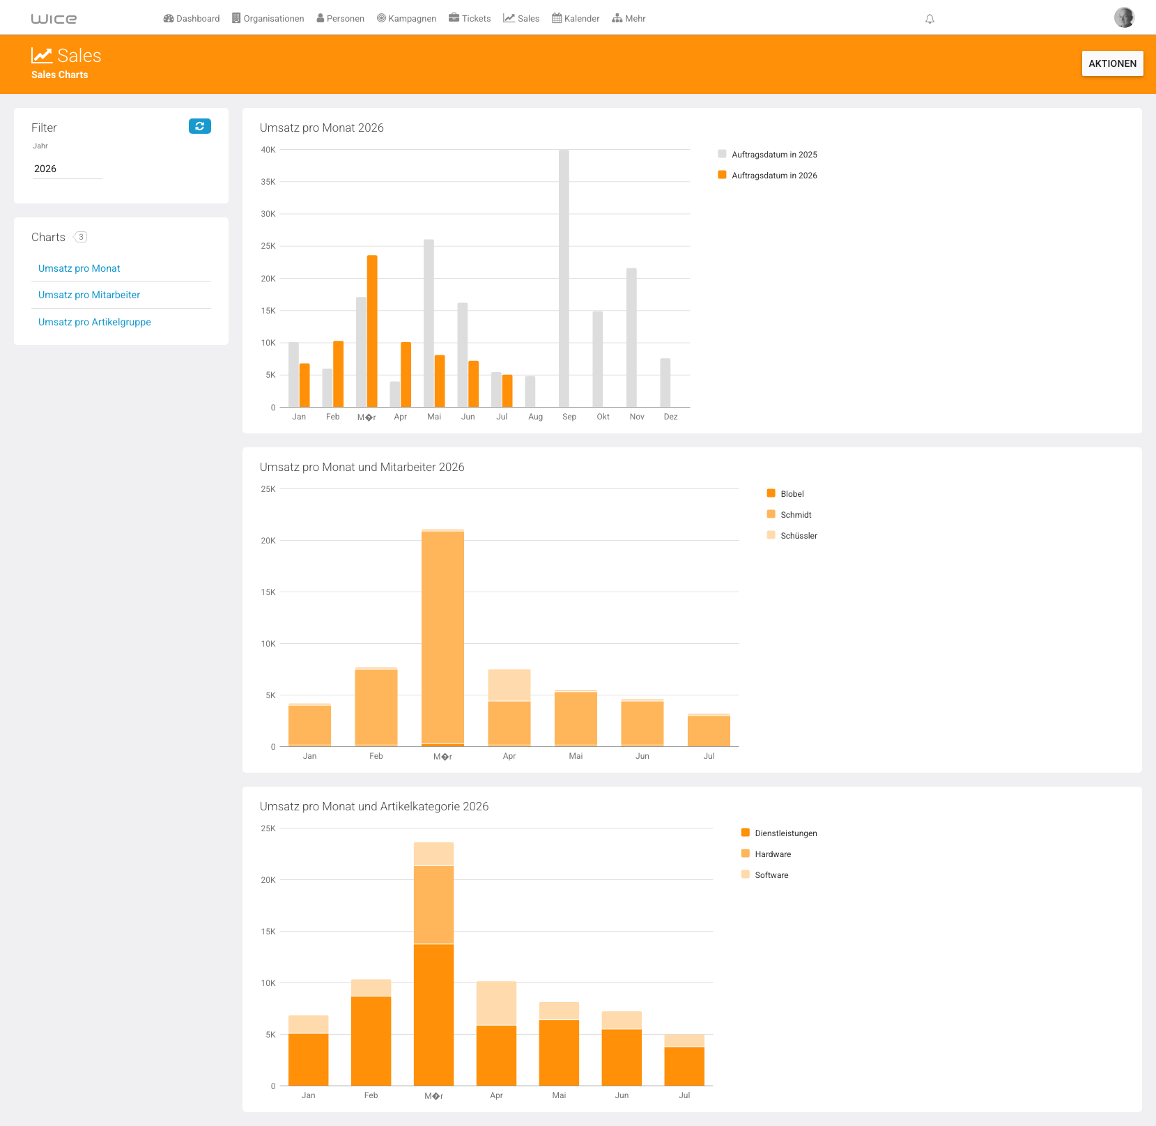
Task: Toggle the Blobel legend entry
Action: pos(785,493)
